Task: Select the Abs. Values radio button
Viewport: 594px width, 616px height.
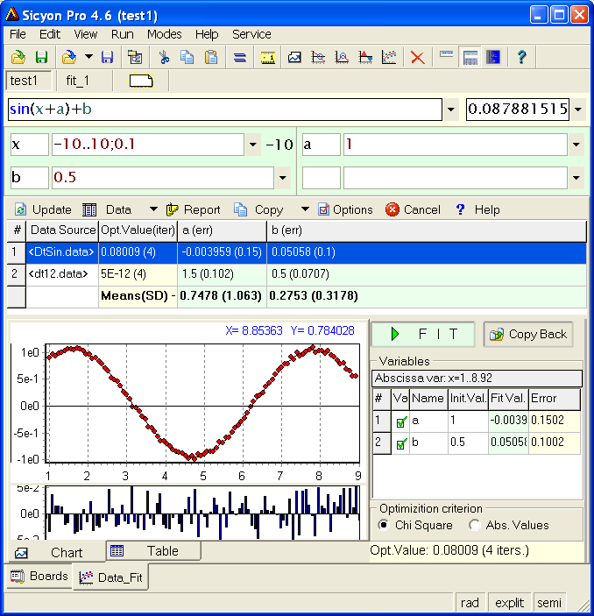Action: click(475, 525)
